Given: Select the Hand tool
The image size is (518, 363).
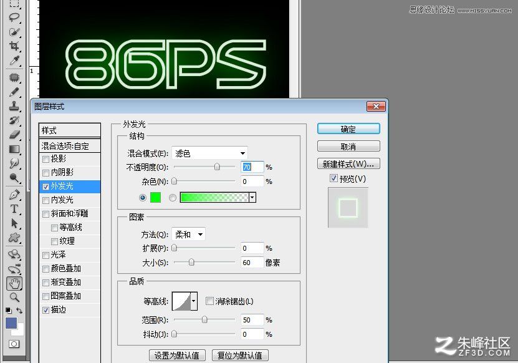Looking at the screenshot, I should pos(14,283).
